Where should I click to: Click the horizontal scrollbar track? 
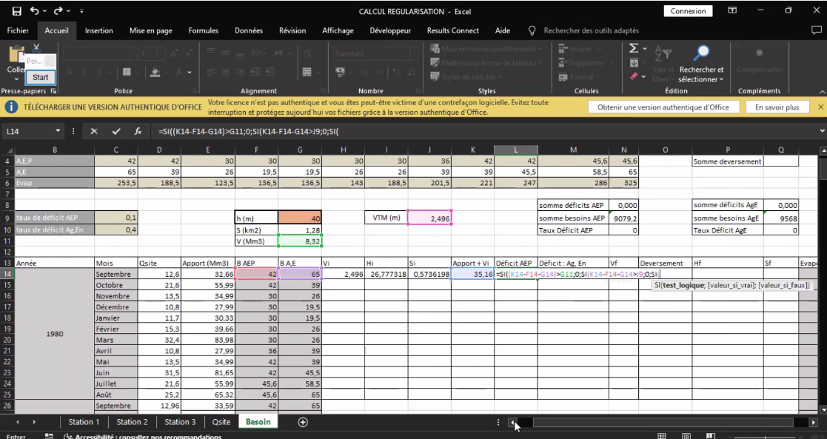663,423
